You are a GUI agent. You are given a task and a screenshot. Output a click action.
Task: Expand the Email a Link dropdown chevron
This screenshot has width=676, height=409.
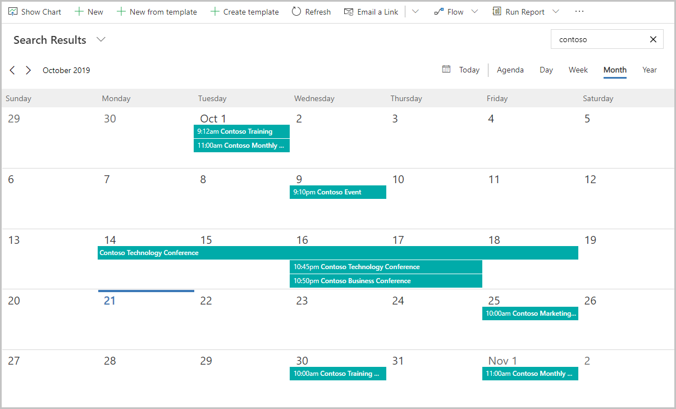[x=415, y=11]
